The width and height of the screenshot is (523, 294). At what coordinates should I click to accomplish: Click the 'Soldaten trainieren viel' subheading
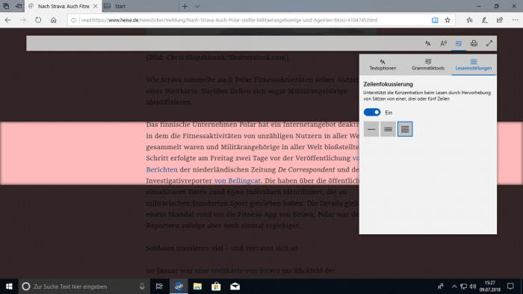tap(222, 248)
